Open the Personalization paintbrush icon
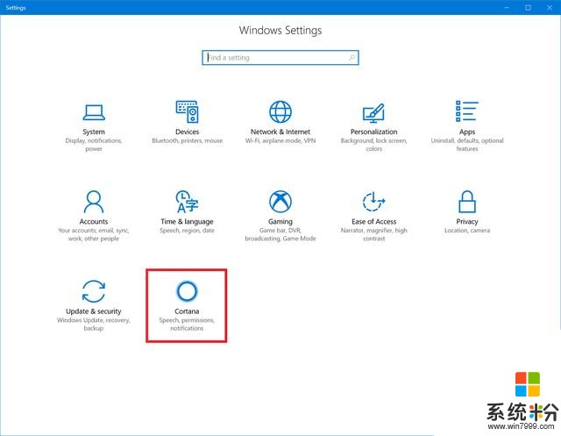This screenshot has width=561, height=436. pos(374,112)
